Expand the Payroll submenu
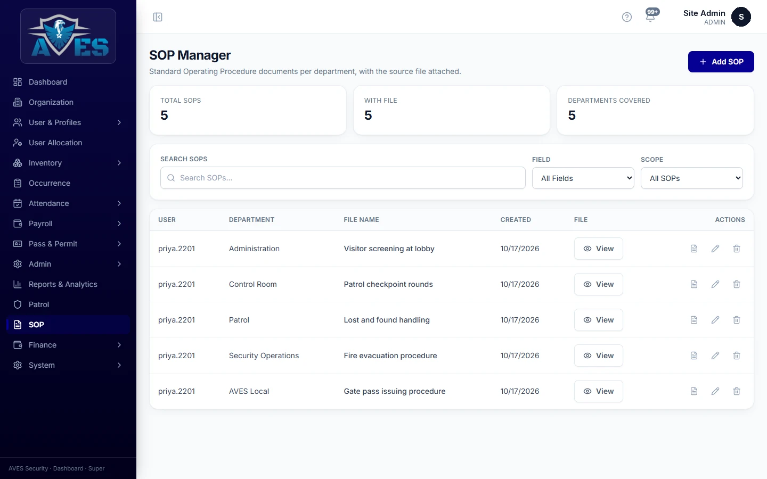767x479 pixels. click(68, 224)
